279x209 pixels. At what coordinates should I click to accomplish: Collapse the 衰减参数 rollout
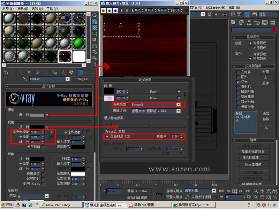(x=145, y=80)
